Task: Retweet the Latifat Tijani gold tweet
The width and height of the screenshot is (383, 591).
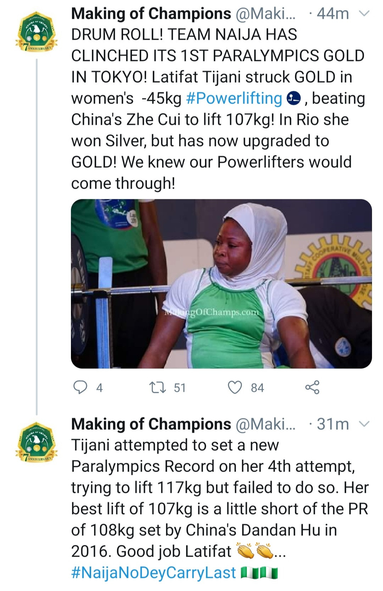Action: point(157,387)
